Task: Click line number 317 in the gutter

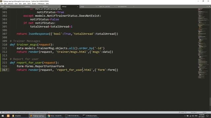Action: [x=5, y=70]
